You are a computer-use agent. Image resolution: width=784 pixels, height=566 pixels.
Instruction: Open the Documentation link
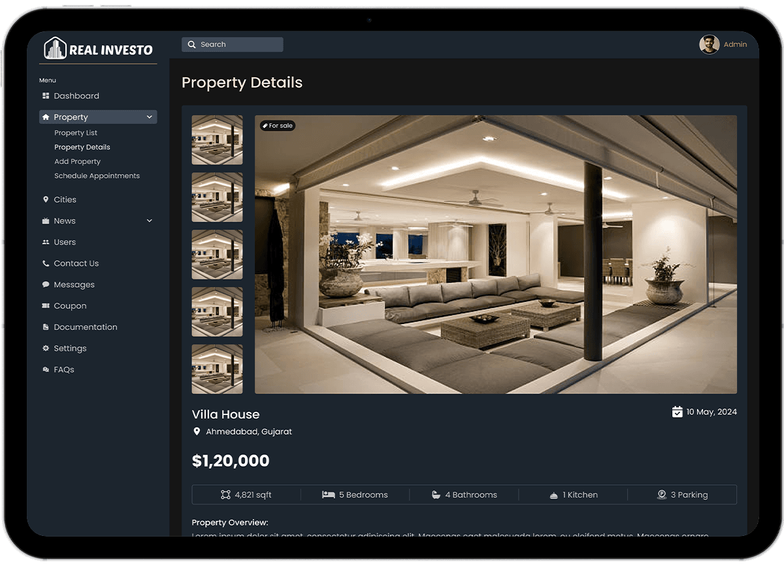coord(86,327)
